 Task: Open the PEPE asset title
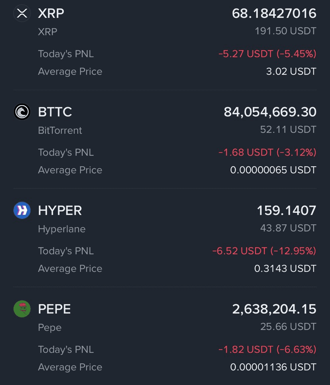[x=54, y=309]
